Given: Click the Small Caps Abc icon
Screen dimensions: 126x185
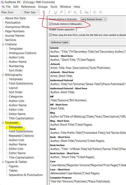Looking at the screenshot, I should tap(87, 12).
